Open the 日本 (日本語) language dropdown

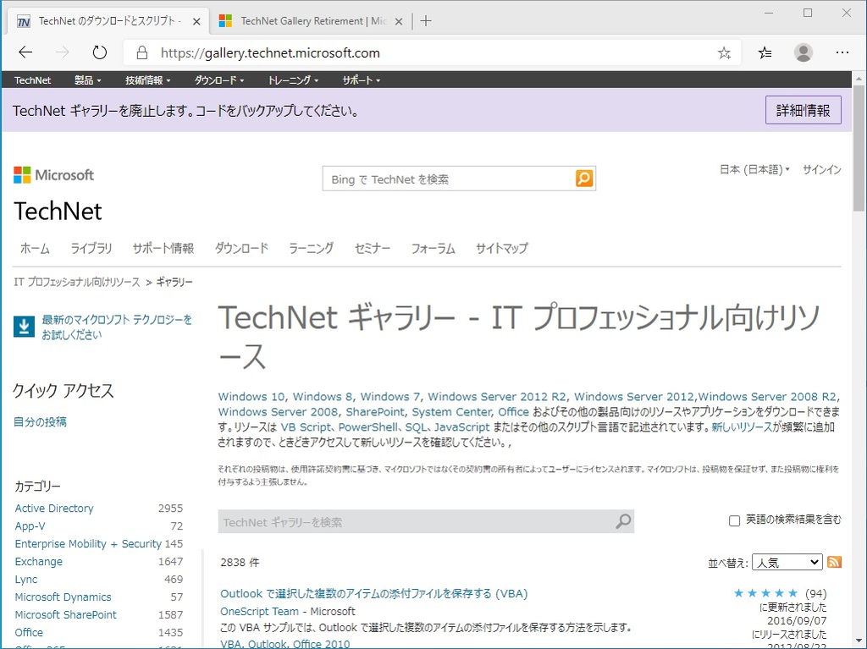pyautogui.click(x=753, y=168)
